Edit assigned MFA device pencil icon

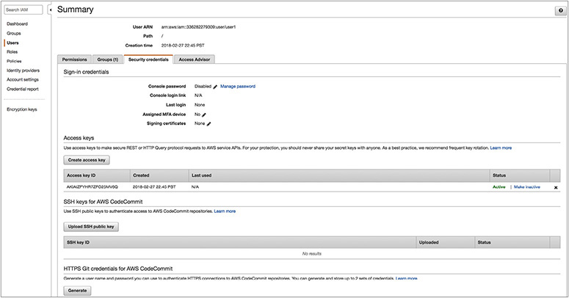(204, 115)
